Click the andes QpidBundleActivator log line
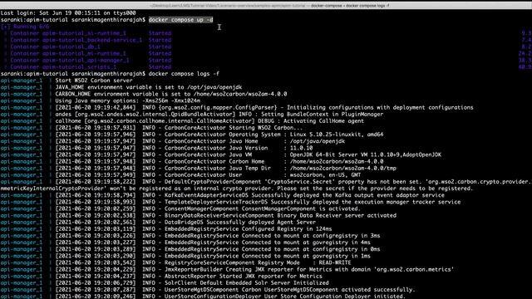This screenshot has width=532, height=299. 192,115
